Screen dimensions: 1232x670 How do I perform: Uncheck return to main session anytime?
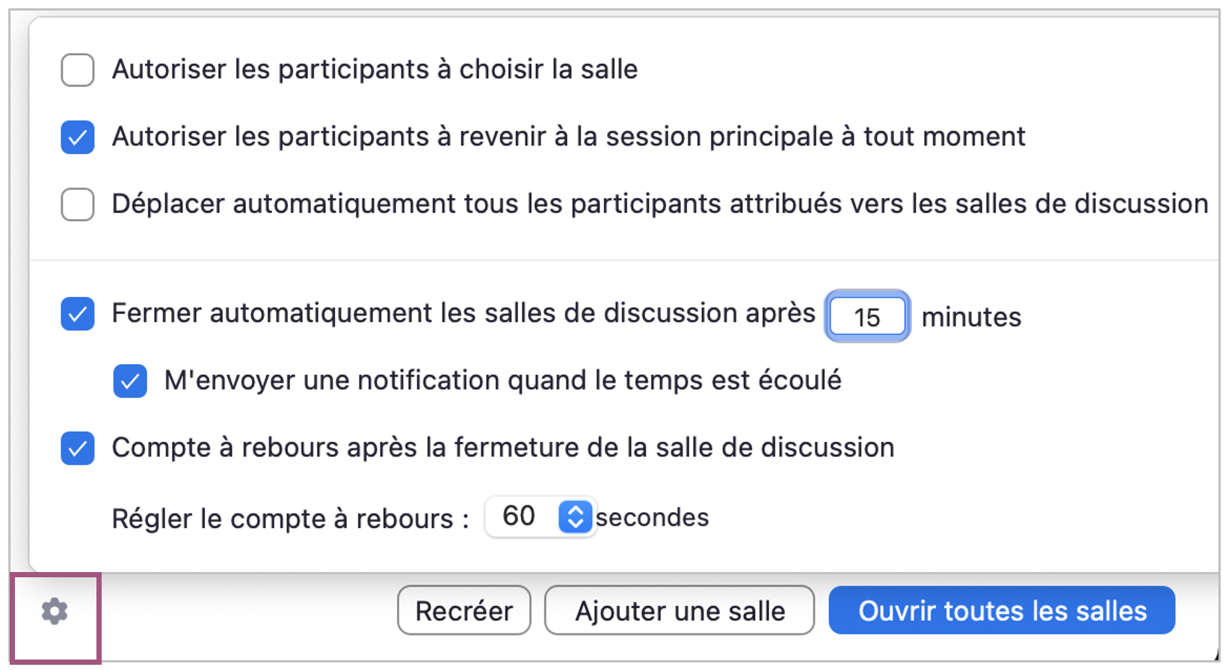78,138
